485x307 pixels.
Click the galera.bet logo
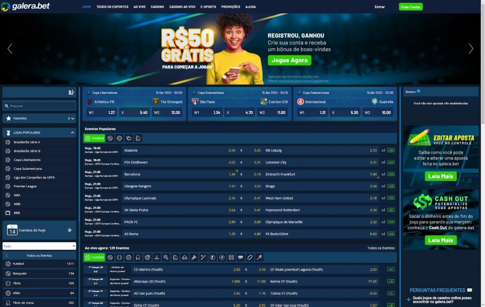coord(25,6)
